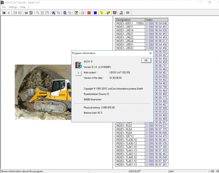Open index link 0 0000 90 87 370

157,129
